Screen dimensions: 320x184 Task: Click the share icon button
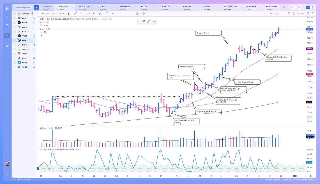(293, 7)
